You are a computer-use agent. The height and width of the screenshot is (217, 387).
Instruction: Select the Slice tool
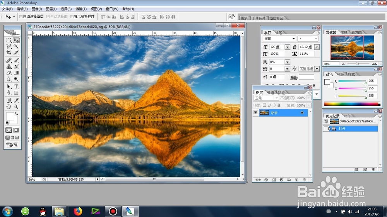[16, 53]
